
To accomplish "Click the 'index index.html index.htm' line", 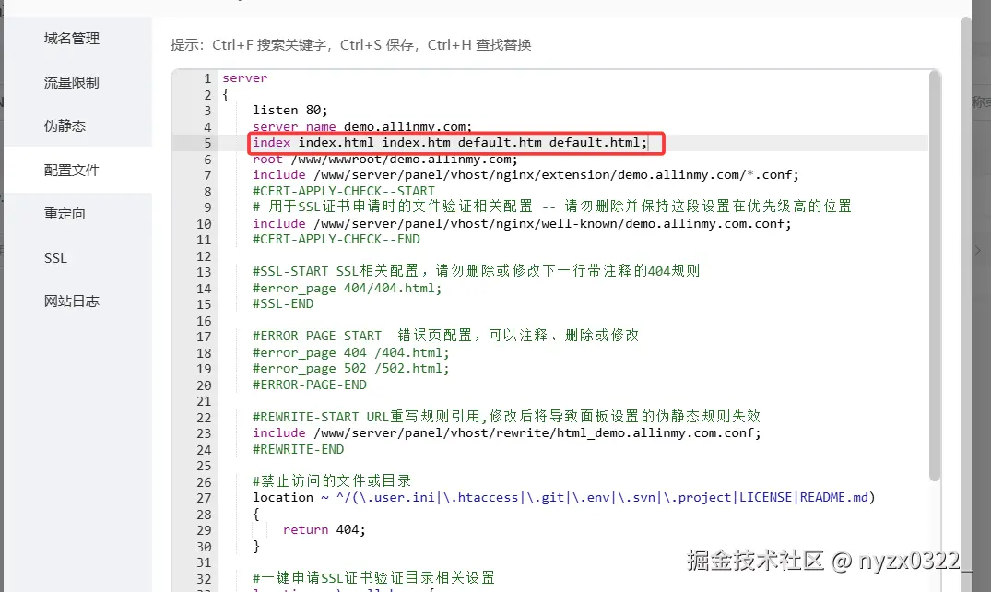I will (450, 143).
